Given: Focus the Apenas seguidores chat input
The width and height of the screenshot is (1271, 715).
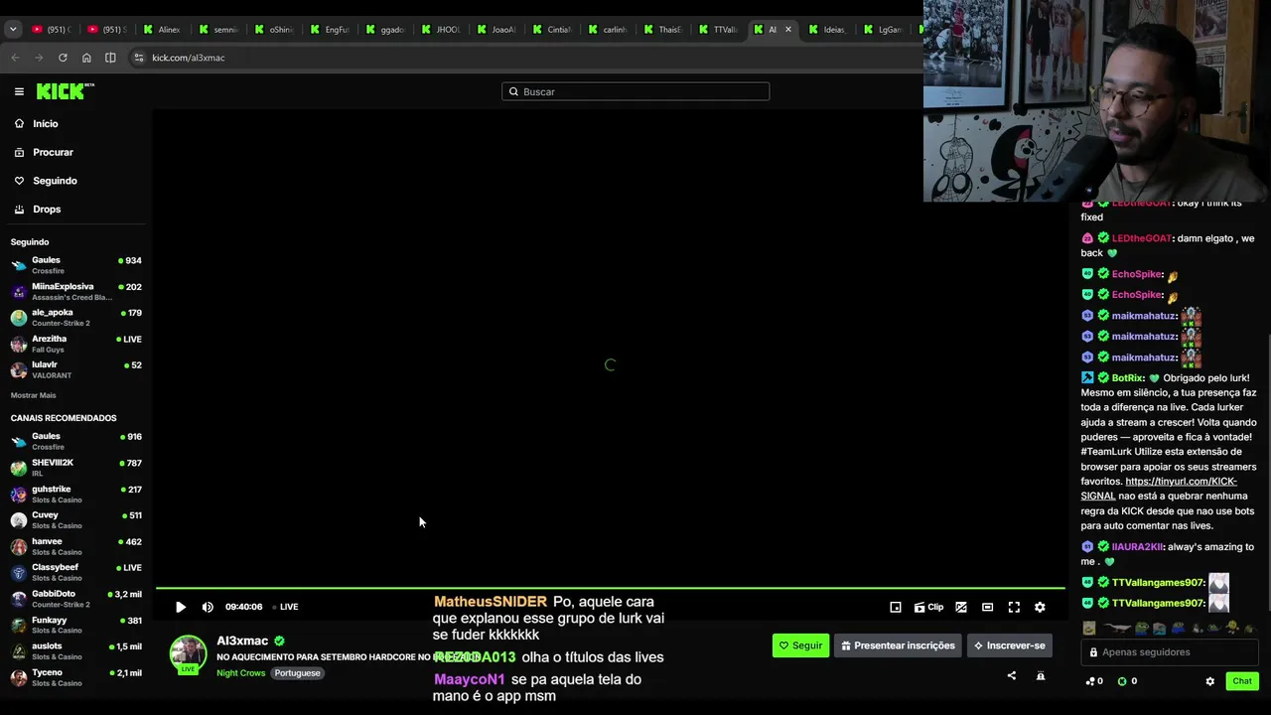Looking at the screenshot, I should coord(1171,652).
